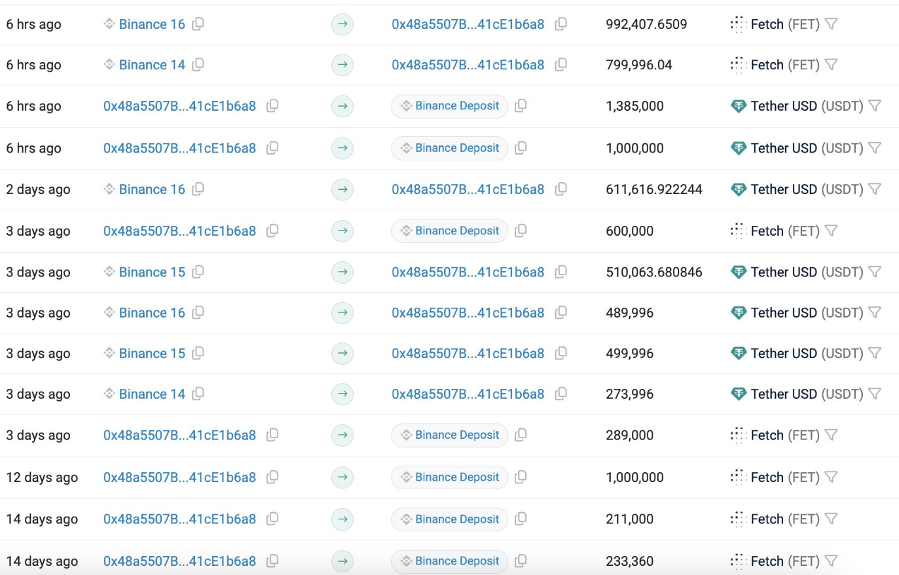This screenshot has width=899, height=575.
Task: Open the Binance 15 link in the 510,063.680846 row
Action: (152, 272)
